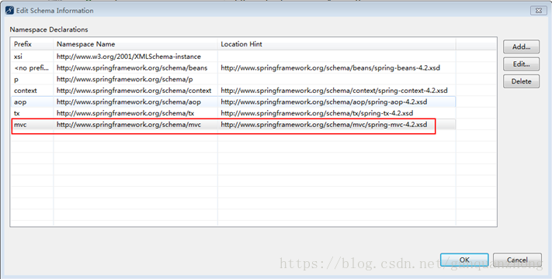Confirm the dialog with OK
This screenshot has width=552, height=279.
tap(464, 260)
